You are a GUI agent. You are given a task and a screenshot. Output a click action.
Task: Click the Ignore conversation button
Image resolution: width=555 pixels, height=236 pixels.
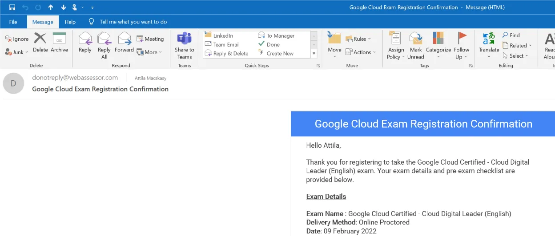point(17,39)
